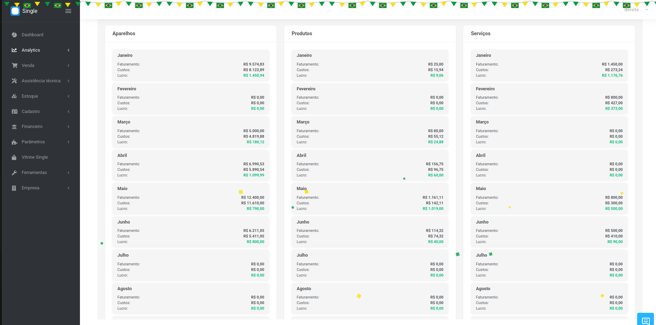The image size is (656, 325).
Task: Click the Produtos panel heading
Action: (x=302, y=33)
